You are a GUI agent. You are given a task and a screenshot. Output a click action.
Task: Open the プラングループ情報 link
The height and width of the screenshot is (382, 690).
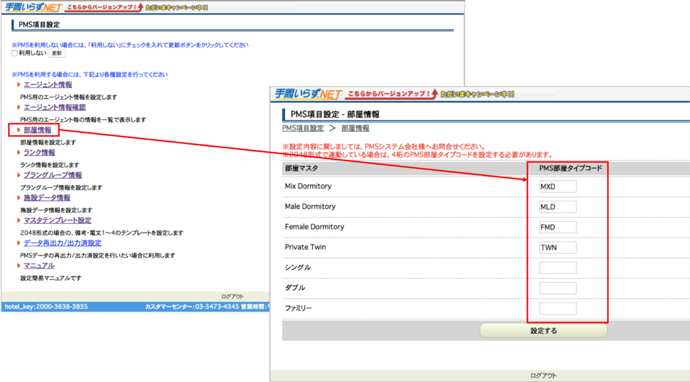(53, 175)
